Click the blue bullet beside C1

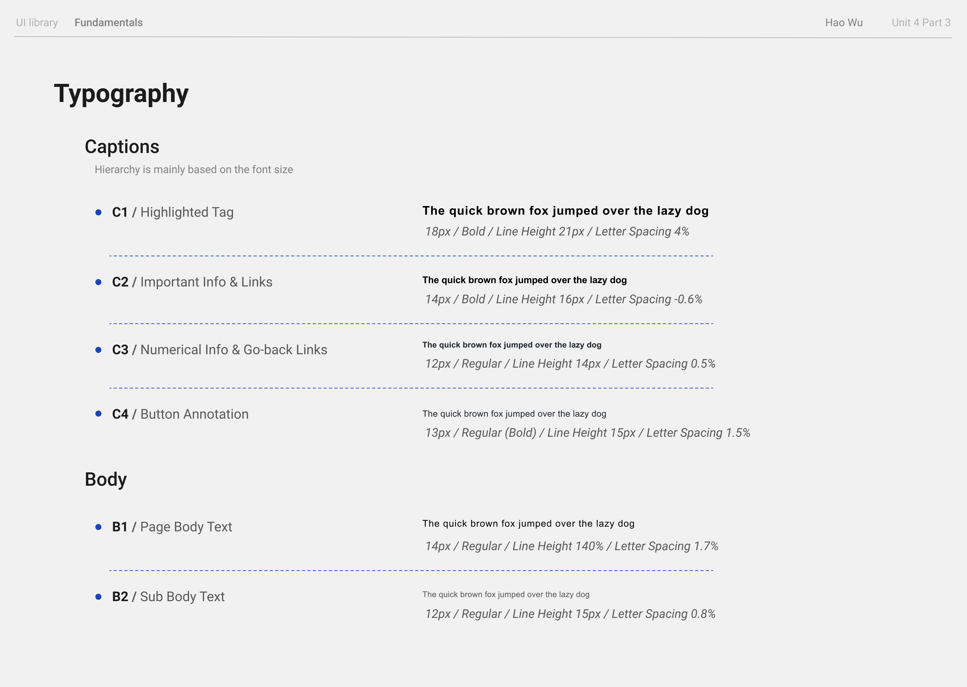99,212
